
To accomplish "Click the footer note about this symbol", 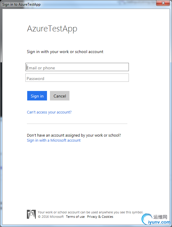I will point(90,212).
